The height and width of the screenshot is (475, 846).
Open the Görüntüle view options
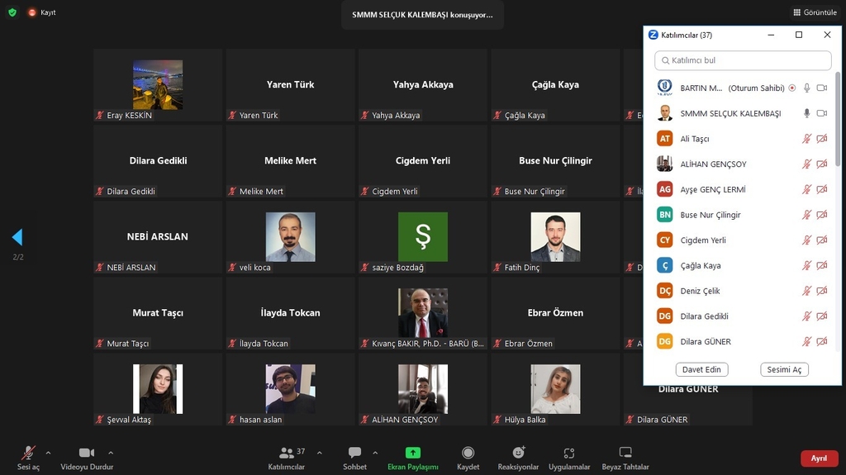pos(814,12)
